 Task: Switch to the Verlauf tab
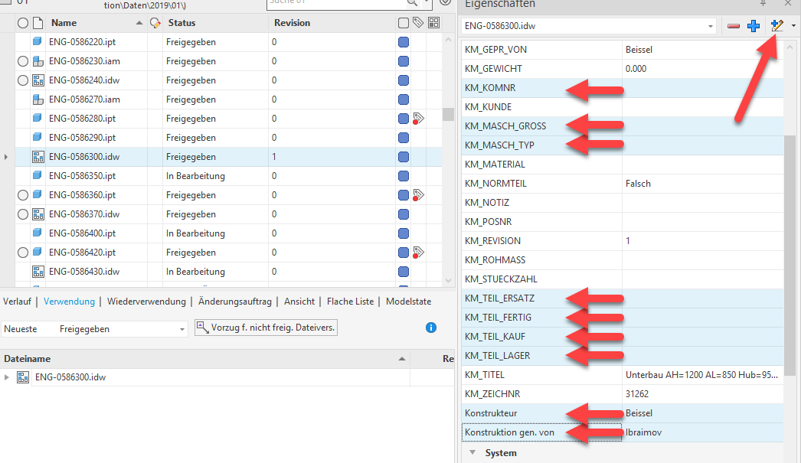pos(17,302)
